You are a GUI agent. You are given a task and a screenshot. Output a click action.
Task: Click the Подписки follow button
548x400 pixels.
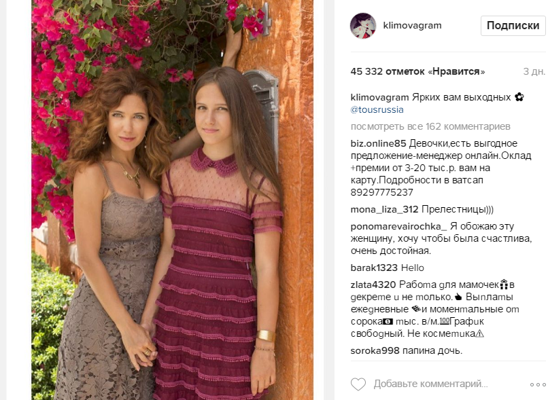(x=513, y=26)
